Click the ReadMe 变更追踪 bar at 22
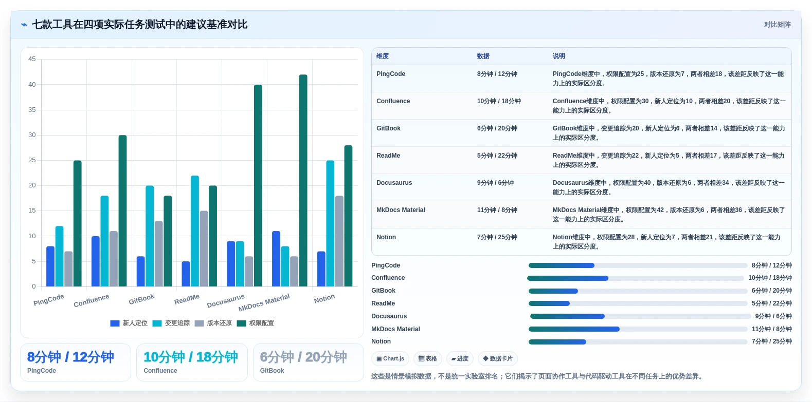812x402 pixels. (x=195, y=231)
